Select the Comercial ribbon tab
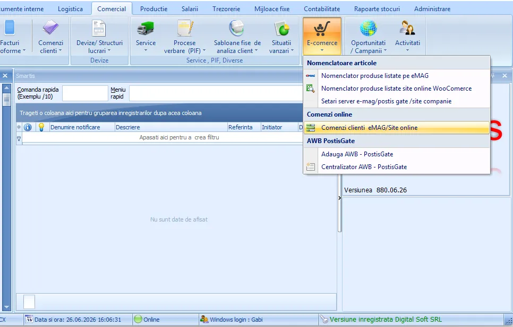Image resolution: width=513 pixels, height=327 pixels. 112,9
